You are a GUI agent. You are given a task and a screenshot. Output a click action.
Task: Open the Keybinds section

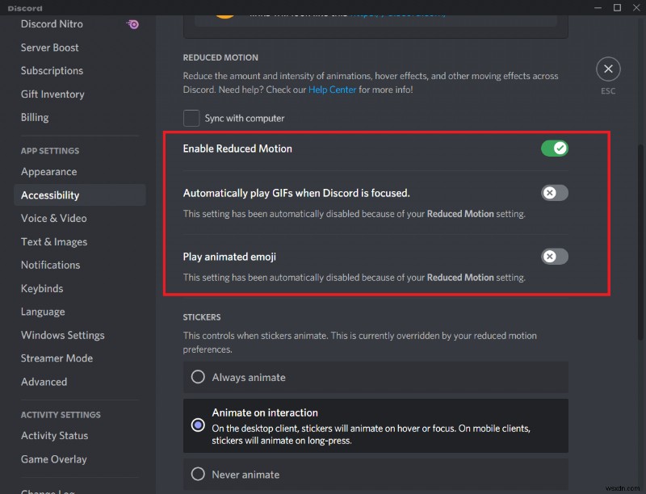click(x=42, y=288)
